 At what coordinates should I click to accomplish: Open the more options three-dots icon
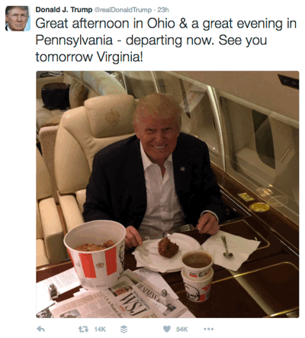click(208, 329)
